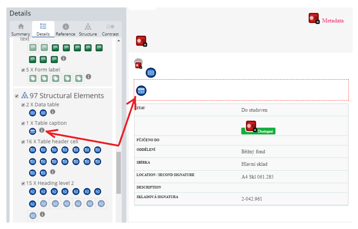Click the info icon after Table header cell icons

[x=53, y=171]
